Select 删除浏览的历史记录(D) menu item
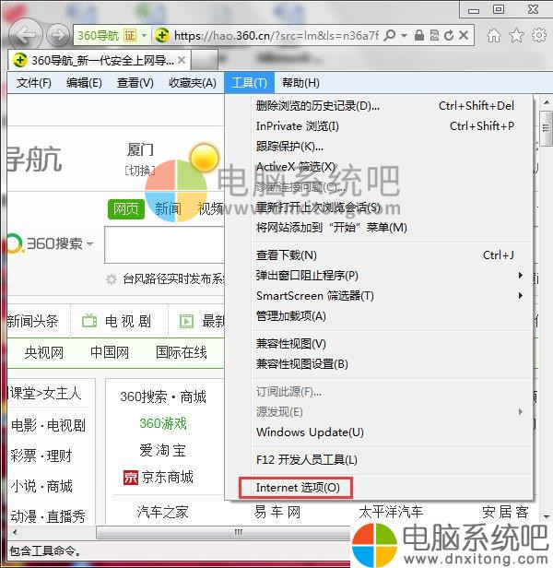The width and height of the screenshot is (553, 568). click(x=317, y=106)
